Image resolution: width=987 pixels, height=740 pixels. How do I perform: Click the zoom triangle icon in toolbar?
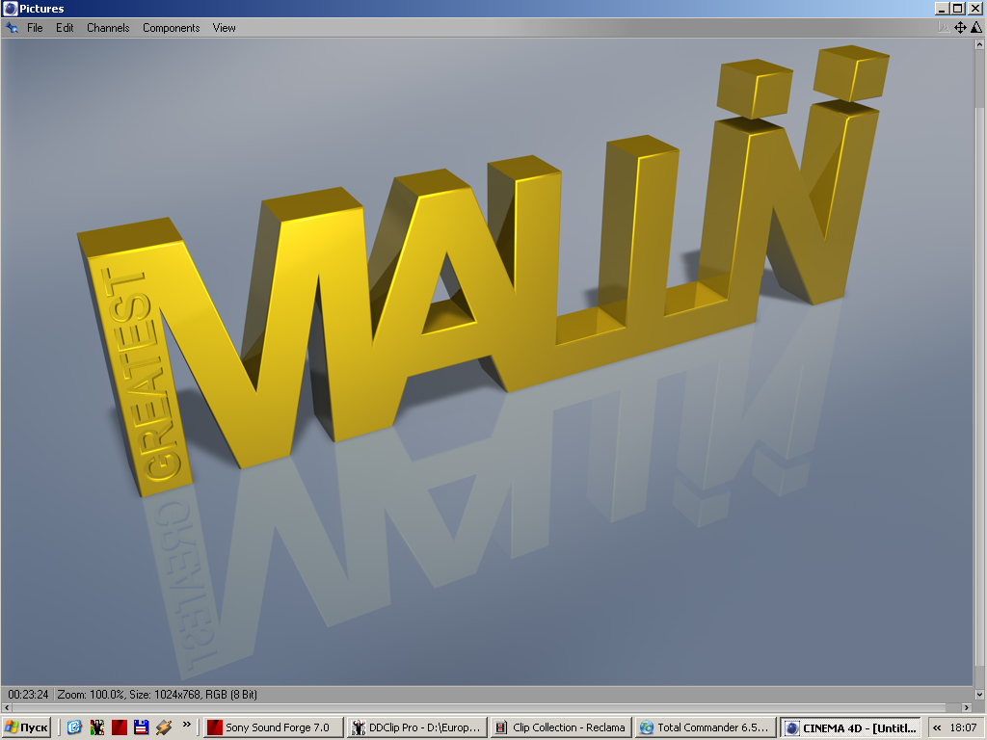click(x=976, y=28)
